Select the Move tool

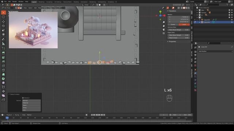(3, 22)
